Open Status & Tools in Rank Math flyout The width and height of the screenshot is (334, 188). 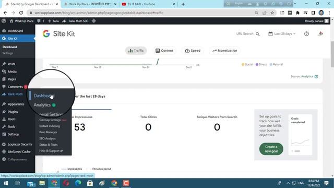pyautogui.click(x=49, y=145)
